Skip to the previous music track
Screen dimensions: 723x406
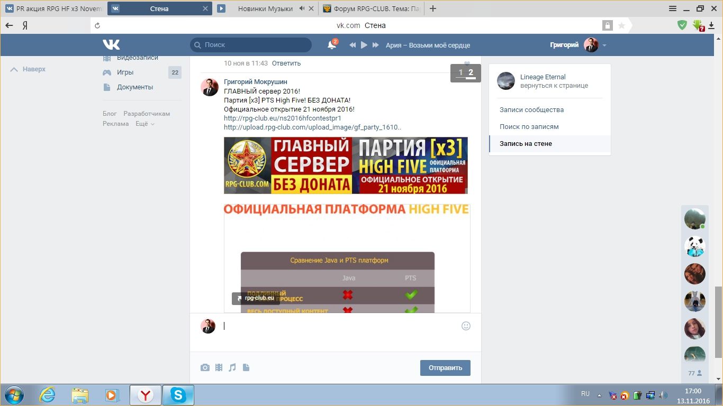353,45
